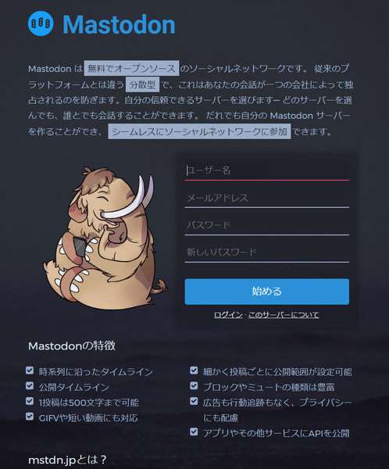
Task: Open the ログイン link
Action: (228, 315)
